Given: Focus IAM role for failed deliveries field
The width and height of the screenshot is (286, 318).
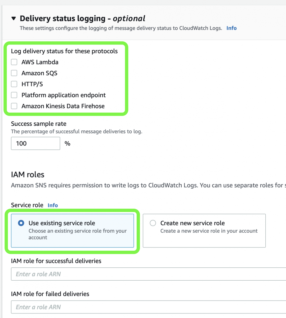Looking at the screenshot, I should tap(148, 307).
